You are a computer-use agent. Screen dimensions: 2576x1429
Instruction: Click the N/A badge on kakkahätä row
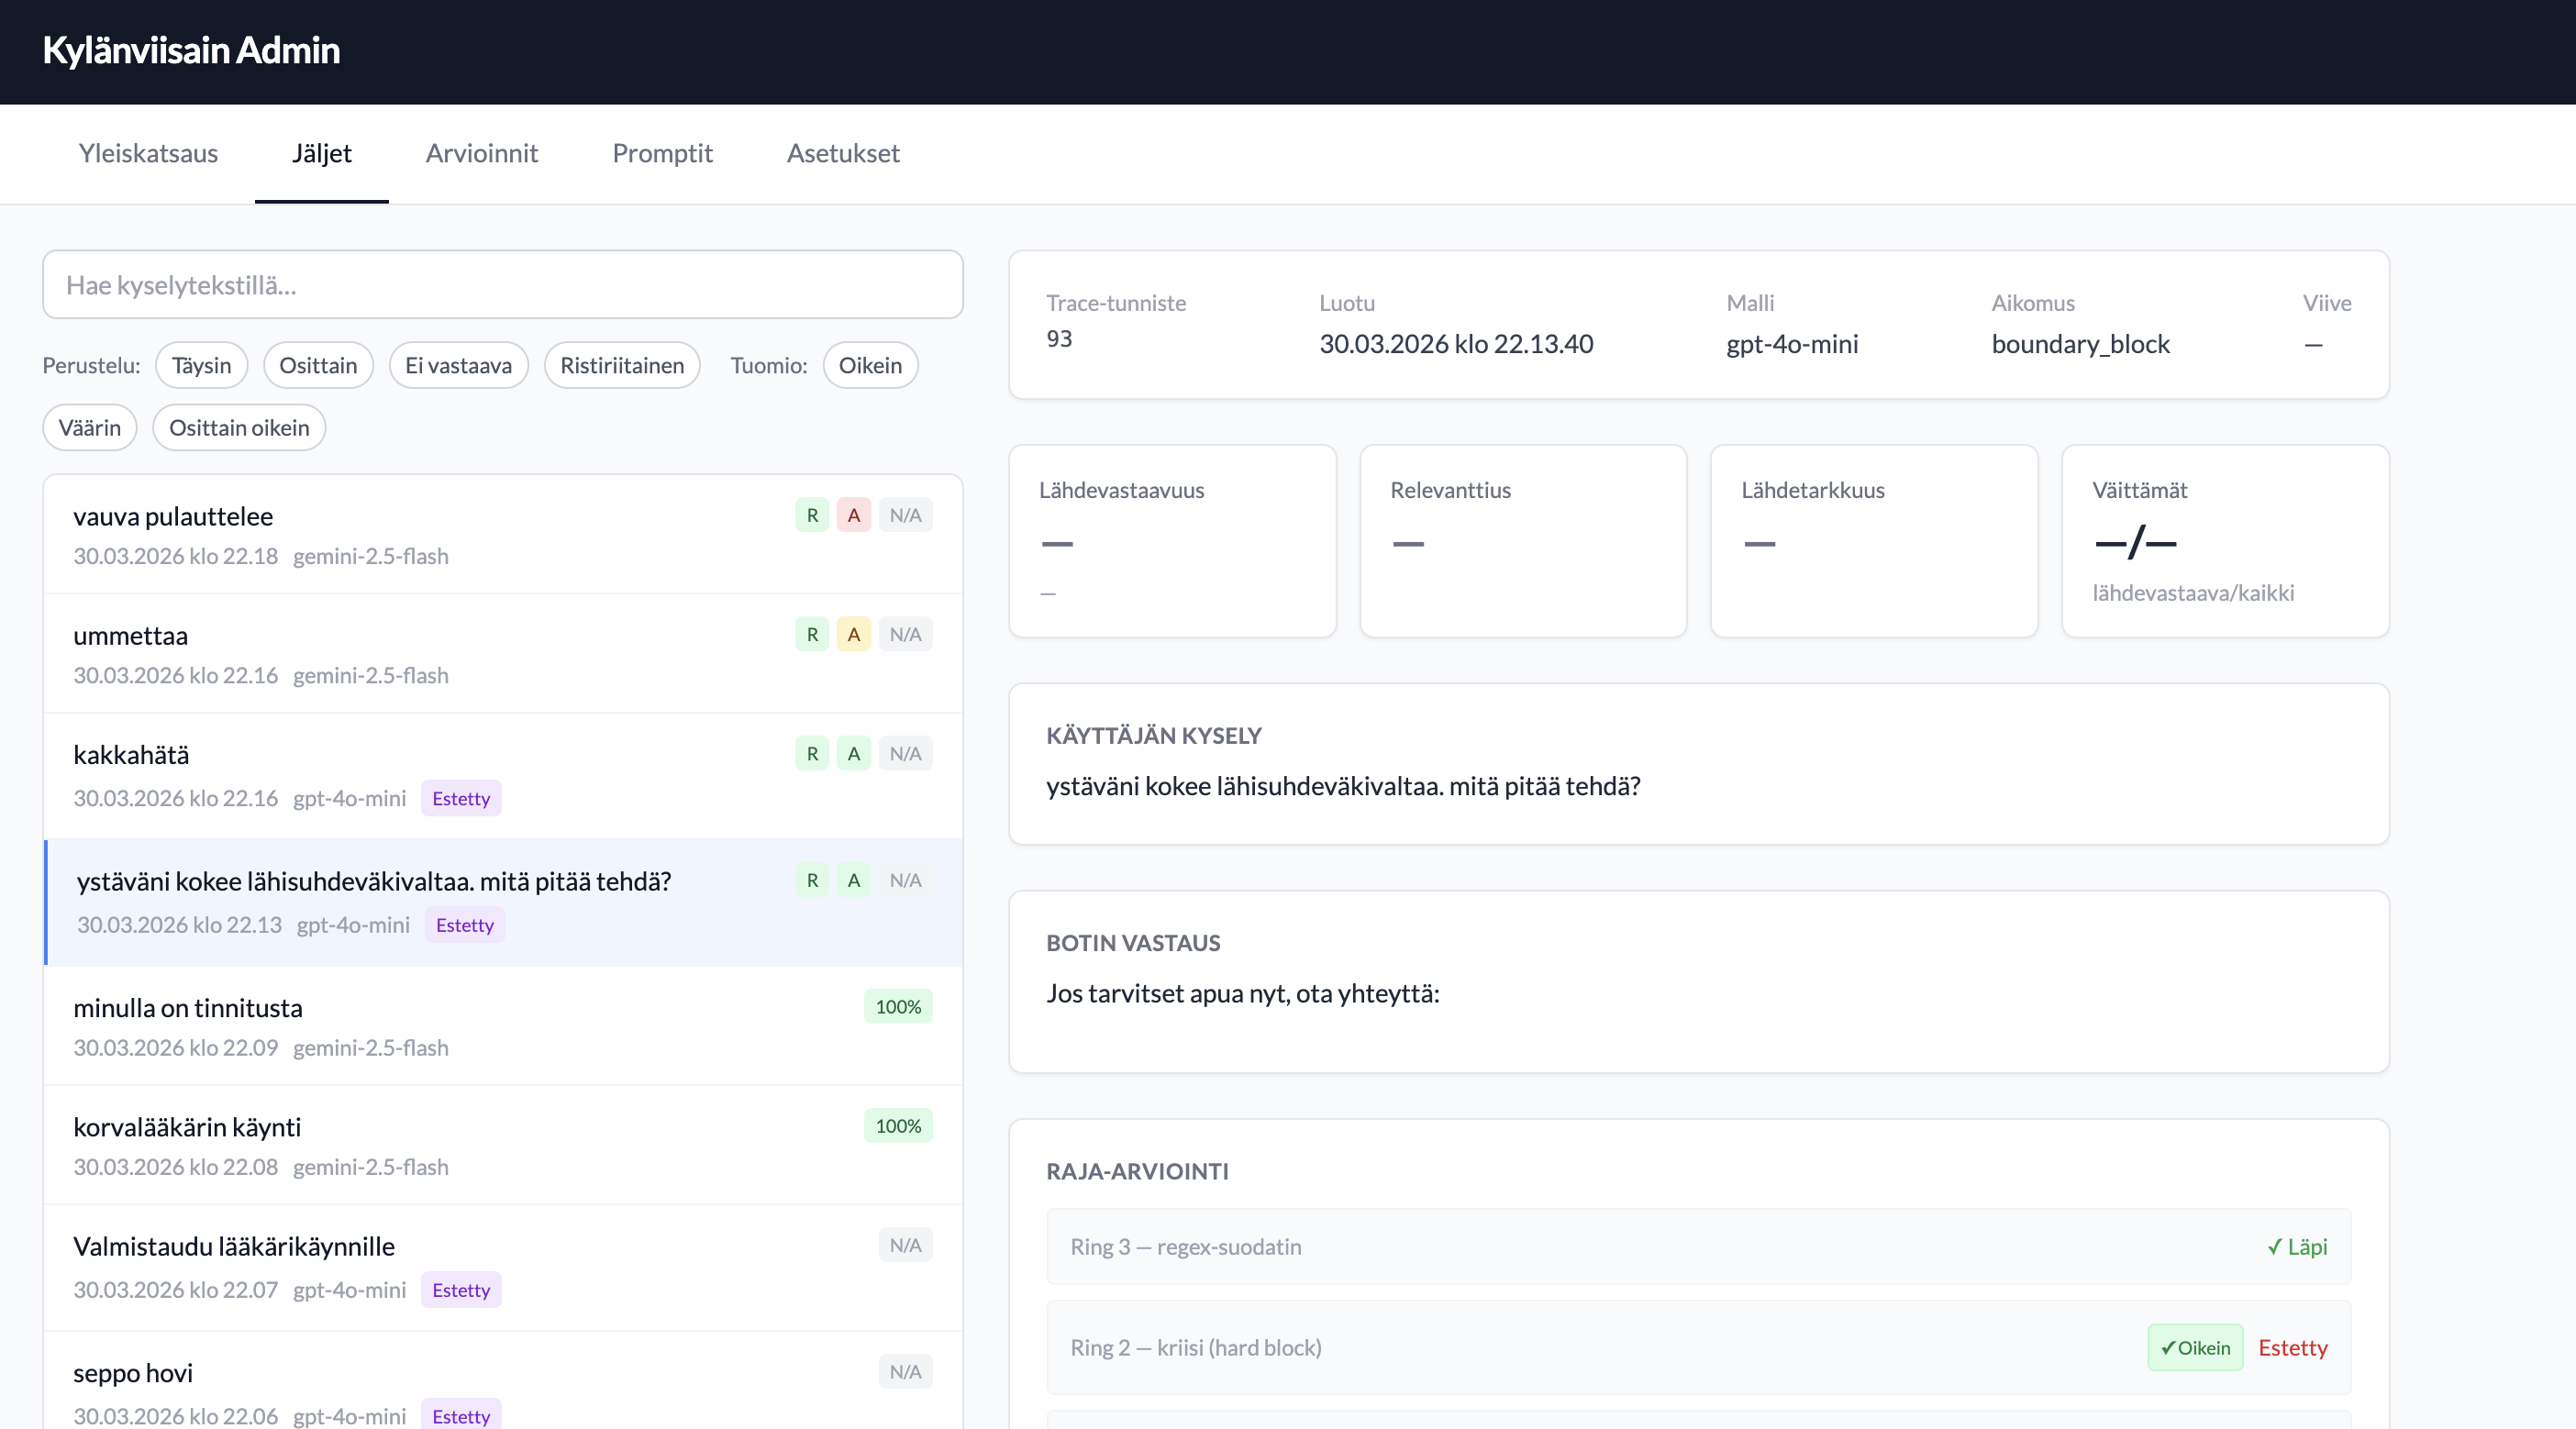(x=905, y=753)
